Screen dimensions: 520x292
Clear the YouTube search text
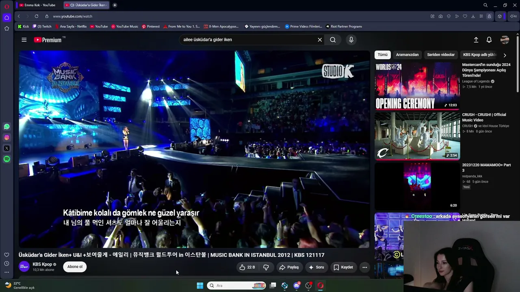point(320,40)
